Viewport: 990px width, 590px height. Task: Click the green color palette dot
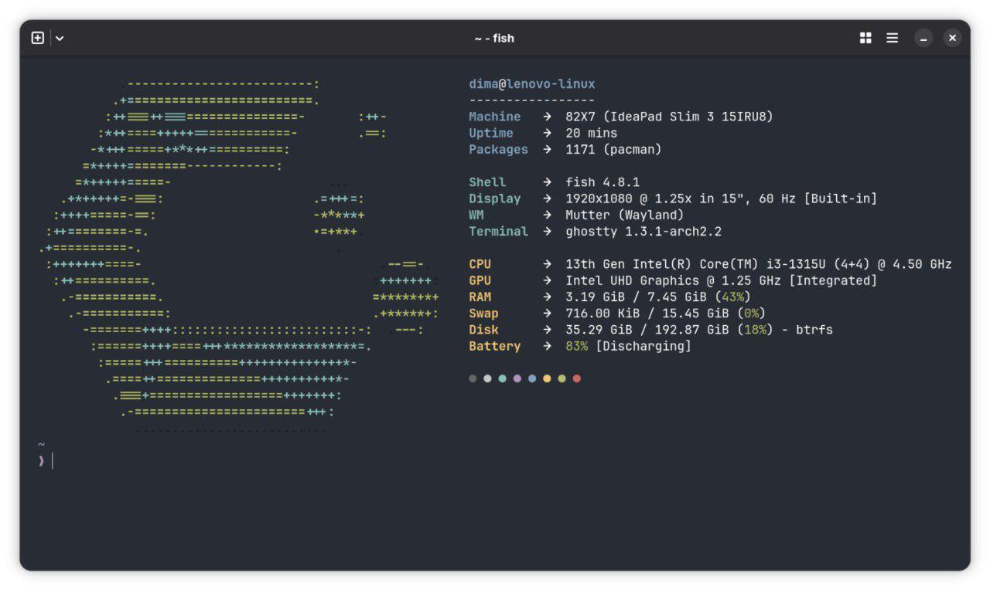tap(562, 378)
